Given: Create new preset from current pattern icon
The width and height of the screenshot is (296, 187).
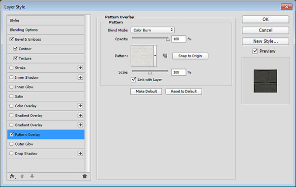Looking at the screenshot, I should [165, 56].
